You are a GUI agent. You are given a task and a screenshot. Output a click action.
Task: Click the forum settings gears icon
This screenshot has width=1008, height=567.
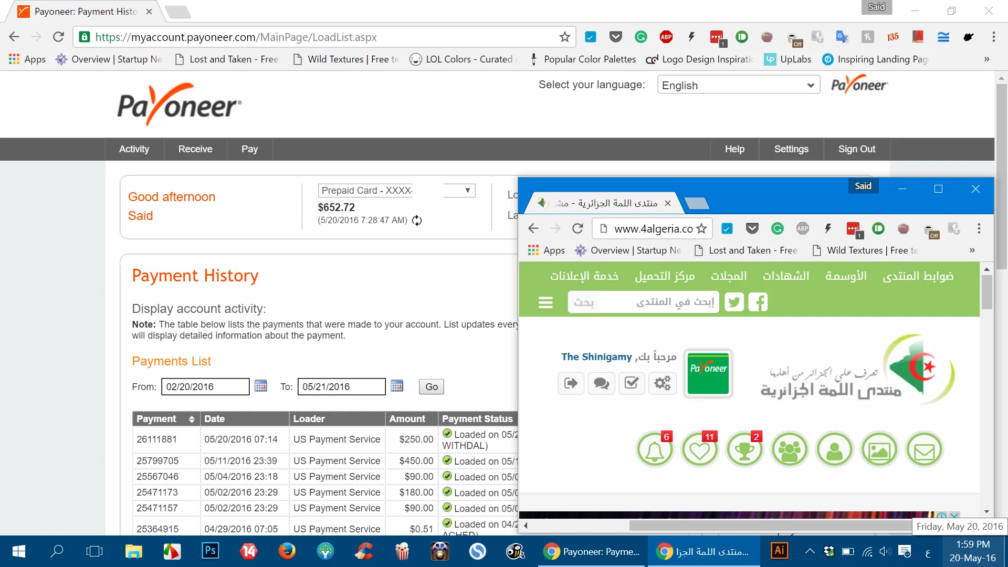pyautogui.click(x=662, y=383)
